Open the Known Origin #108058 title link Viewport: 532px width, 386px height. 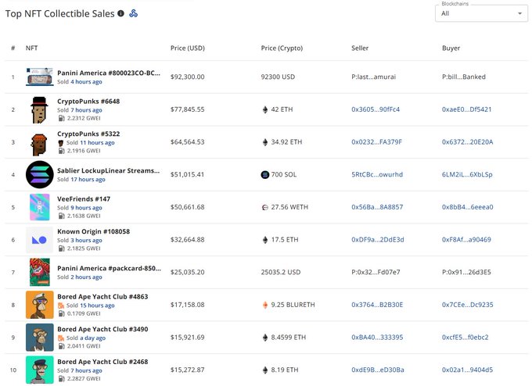[93, 231]
